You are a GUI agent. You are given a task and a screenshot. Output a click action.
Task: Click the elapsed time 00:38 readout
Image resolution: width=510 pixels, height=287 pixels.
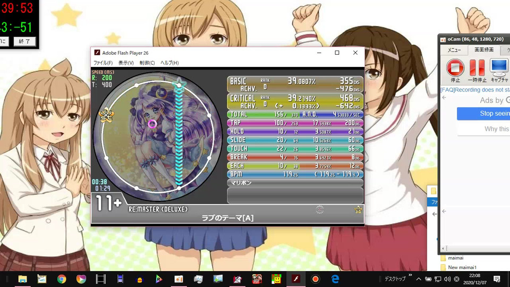coord(99,182)
